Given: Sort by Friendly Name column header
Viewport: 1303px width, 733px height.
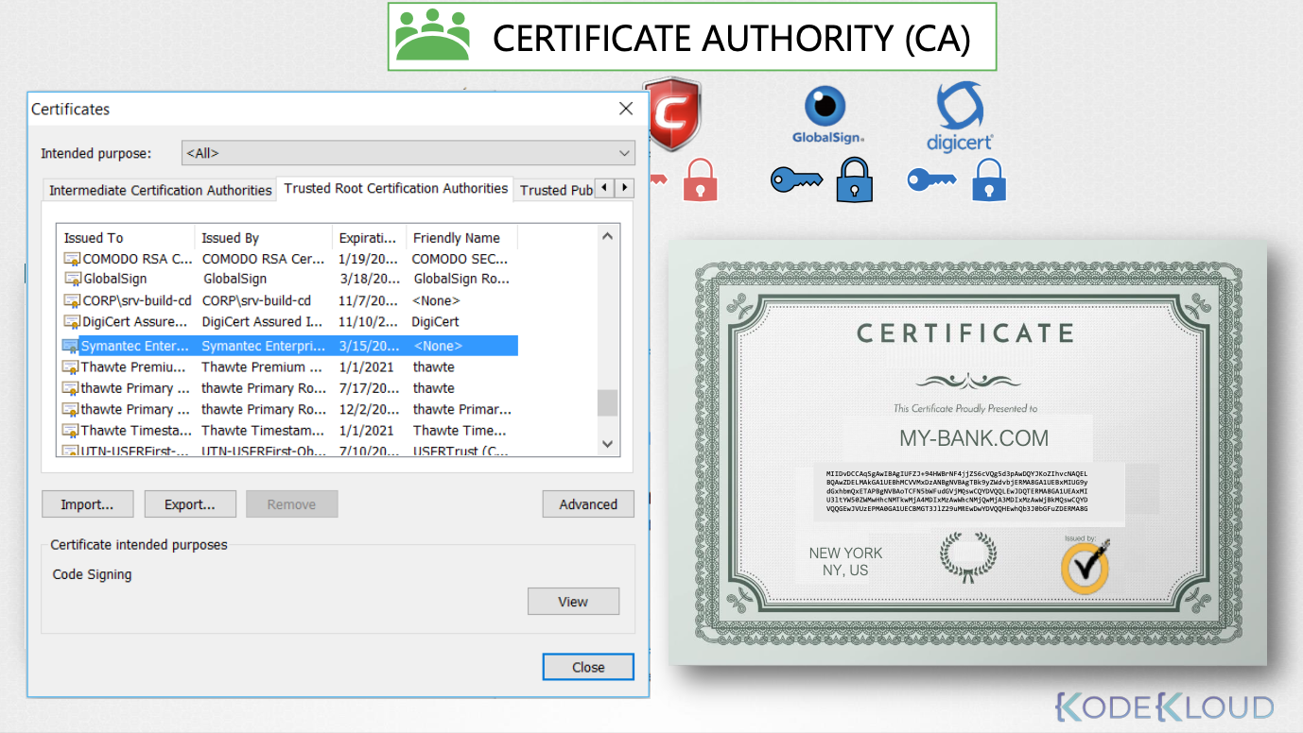Looking at the screenshot, I should click(462, 238).
